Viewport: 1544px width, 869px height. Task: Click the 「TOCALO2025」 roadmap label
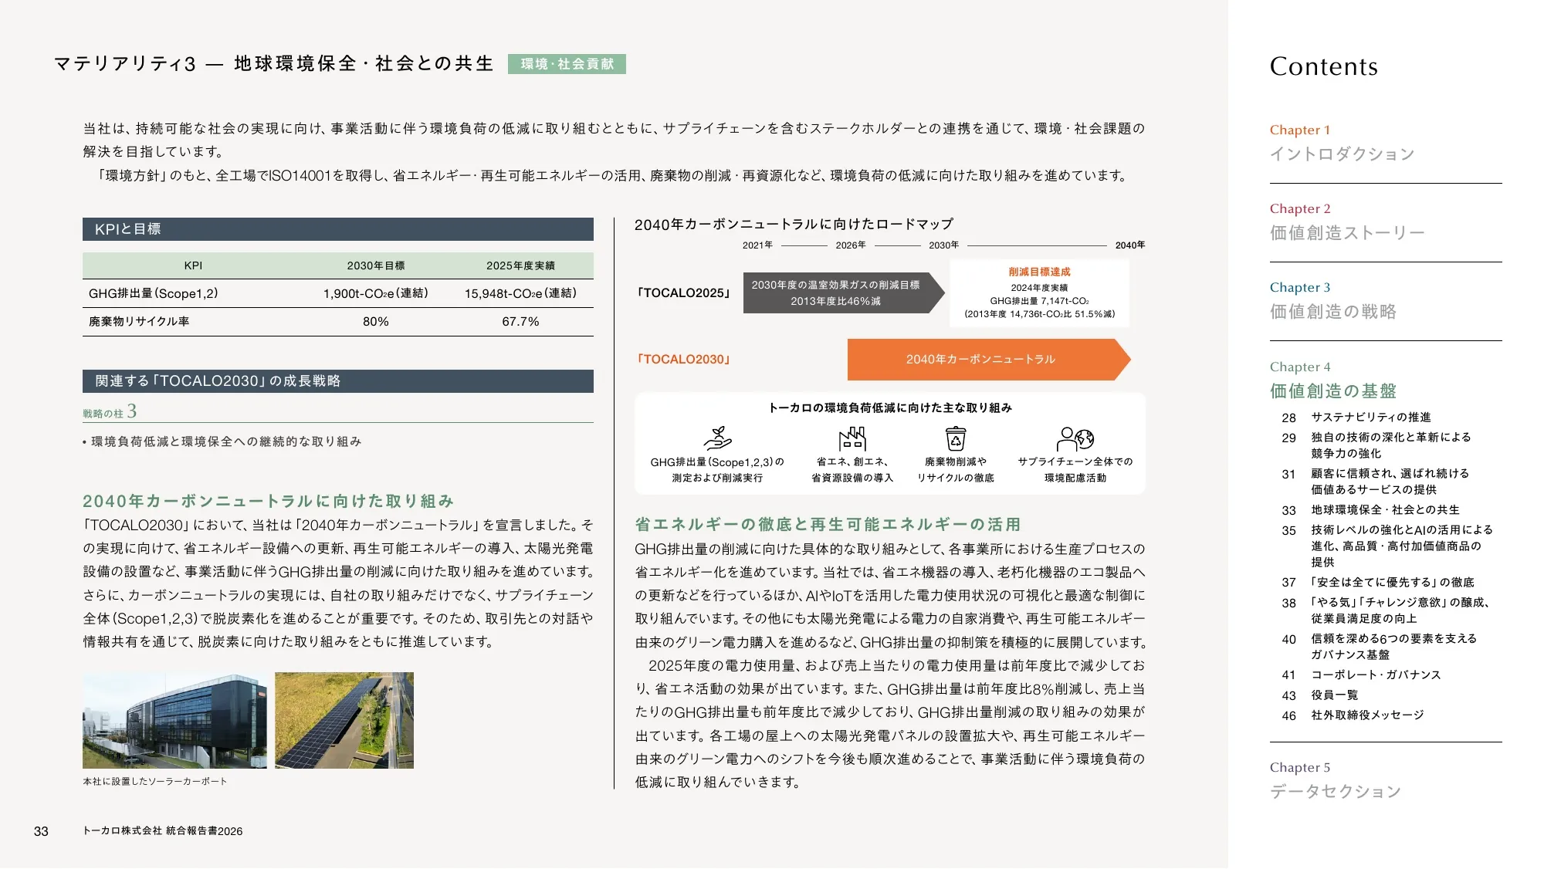(683, 293)
